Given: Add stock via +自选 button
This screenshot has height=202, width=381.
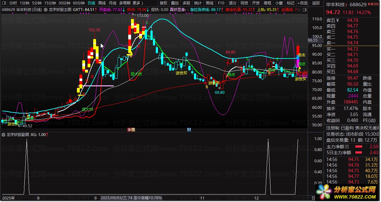Looking at the screenshot, I should pyautogui.click(x=302, y=3).
